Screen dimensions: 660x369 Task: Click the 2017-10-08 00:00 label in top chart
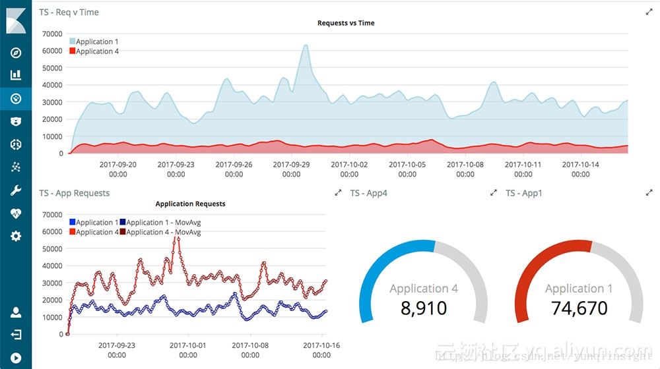pos(465,169)
